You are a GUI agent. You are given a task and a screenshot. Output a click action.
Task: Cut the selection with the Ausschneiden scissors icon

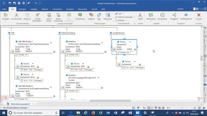(x=16, y=15)
